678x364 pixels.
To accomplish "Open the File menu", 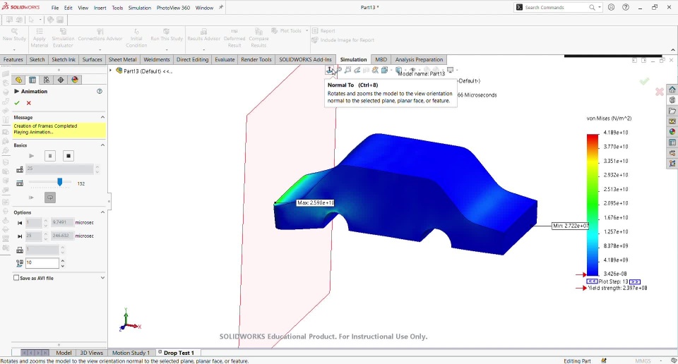I will (55, 8).
